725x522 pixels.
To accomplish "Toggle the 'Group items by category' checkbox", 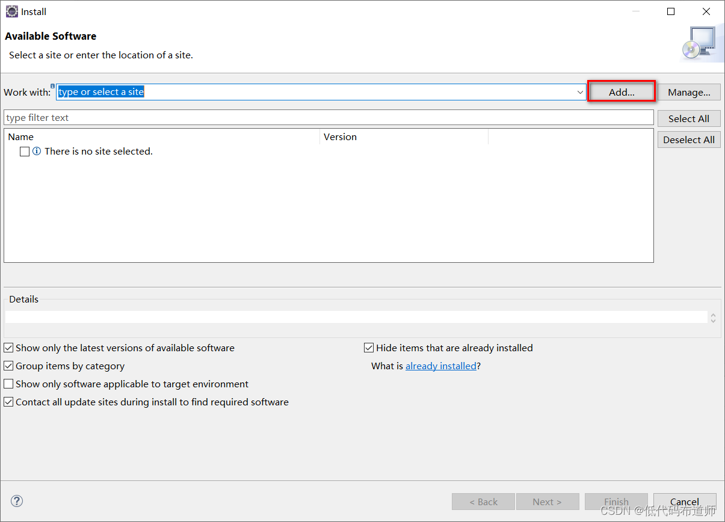I will (8, 366).
